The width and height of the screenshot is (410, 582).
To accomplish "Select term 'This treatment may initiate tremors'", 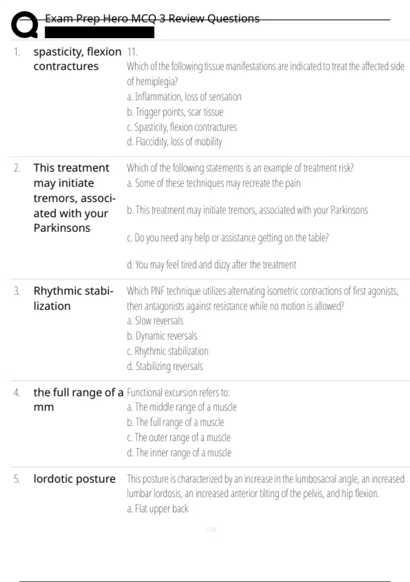I will coord(74,198).
